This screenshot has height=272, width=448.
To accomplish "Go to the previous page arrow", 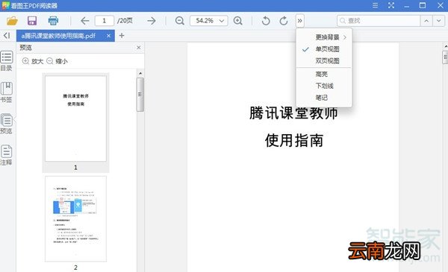I will 85,21.
